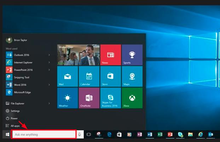Click the Ask me anything search box
The width and height of the screenshot is (220, 142).
click(44, 135)
